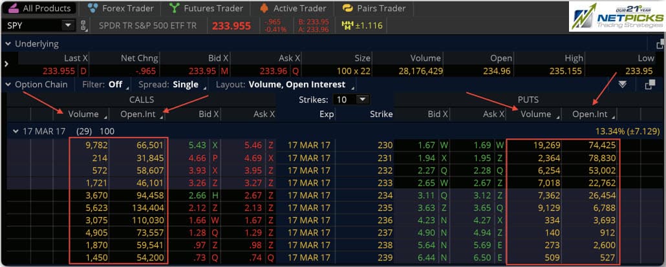
Task: Switch to the Forex Trader tab
Action: click(x=122, y=8)
